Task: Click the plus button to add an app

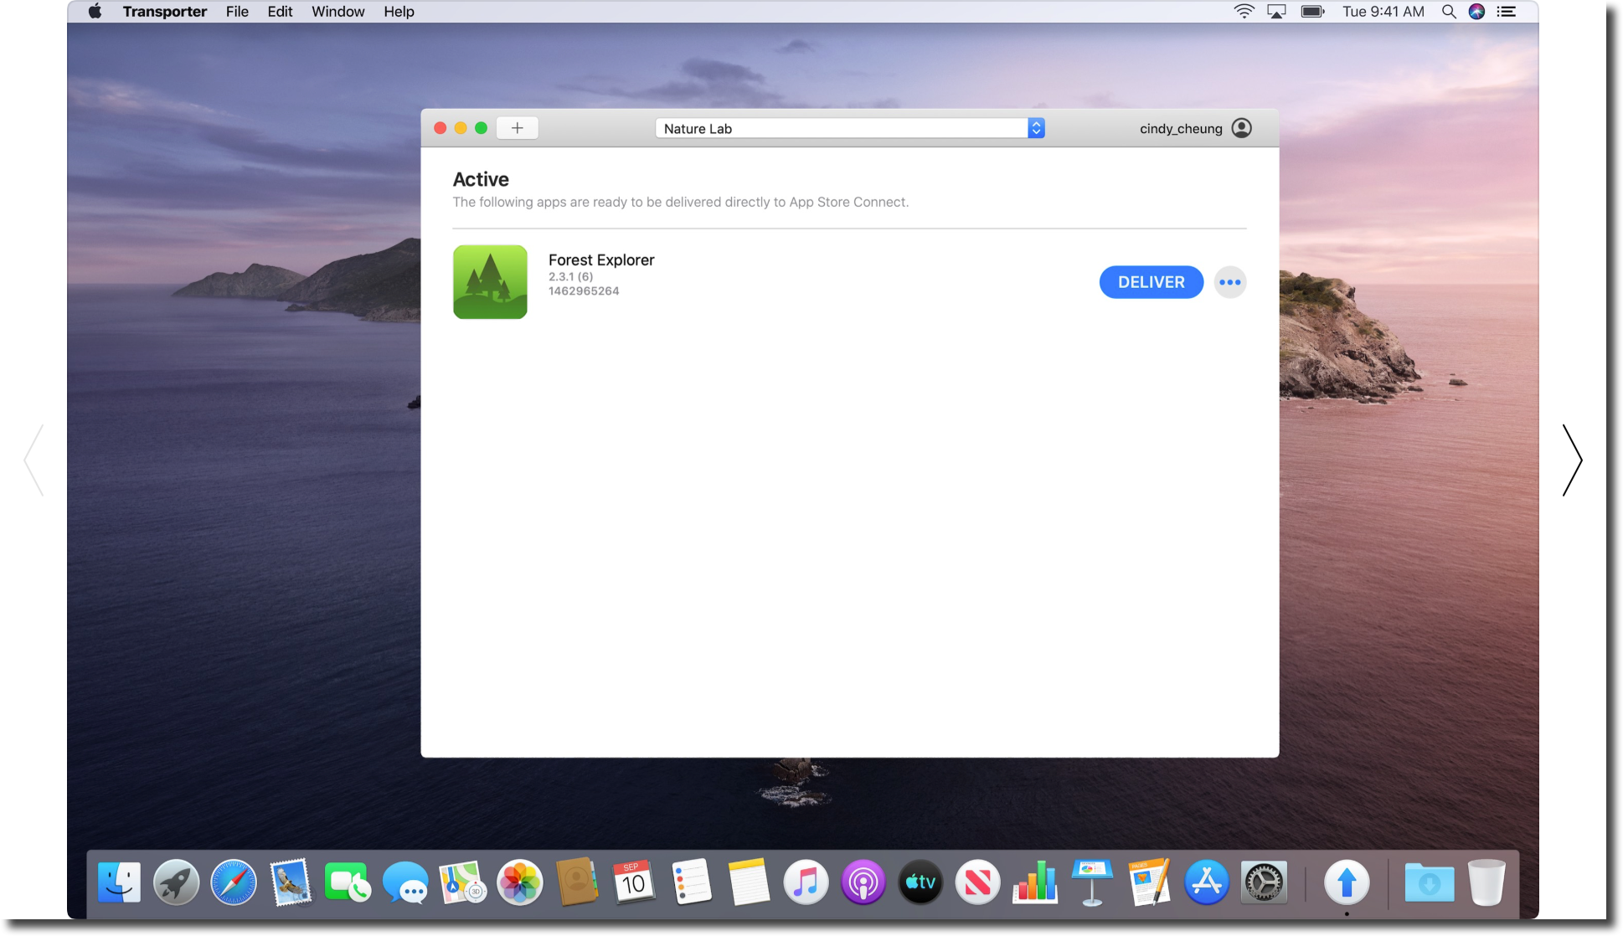Action: pyautogui.click(x=517, y=128)
